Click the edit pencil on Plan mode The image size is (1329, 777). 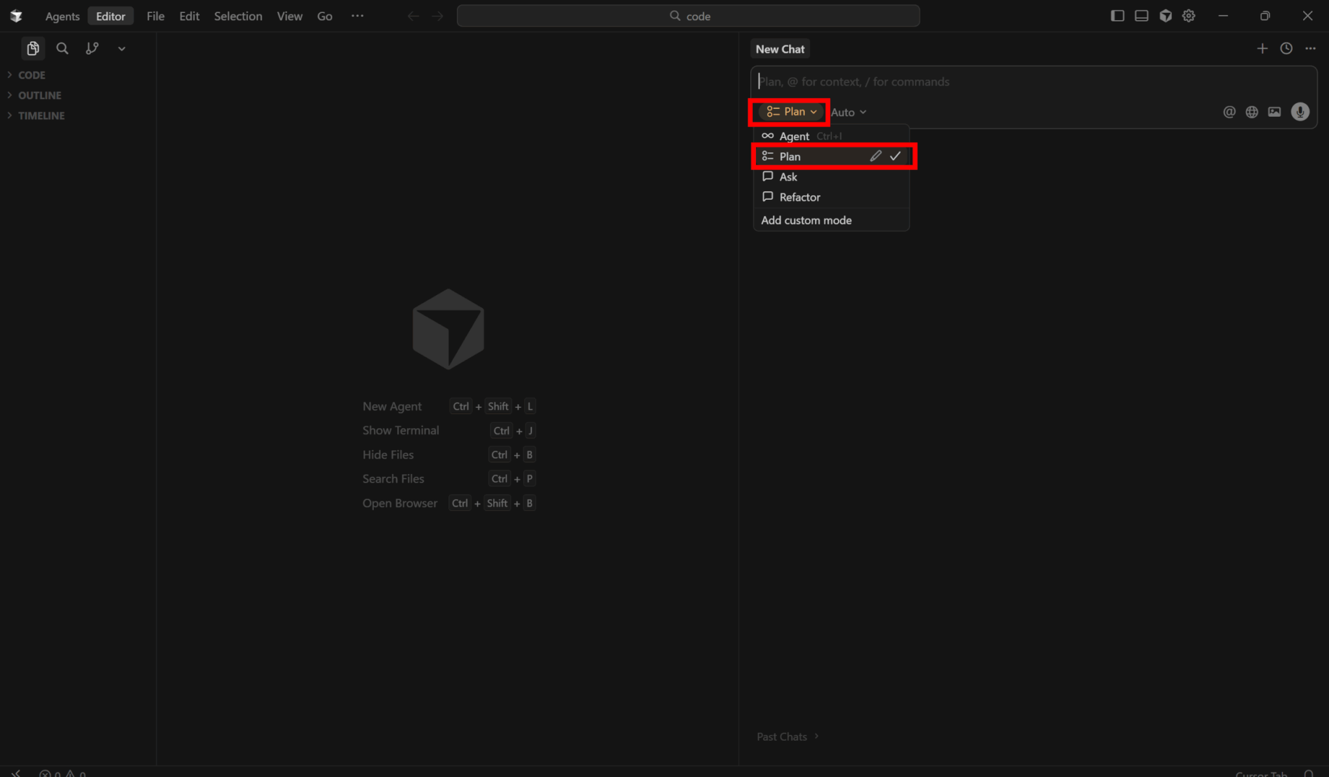(875, 156)
